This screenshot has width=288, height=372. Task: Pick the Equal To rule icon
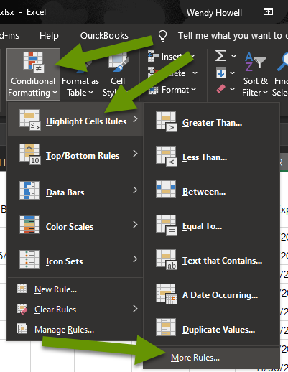[167, 225]
